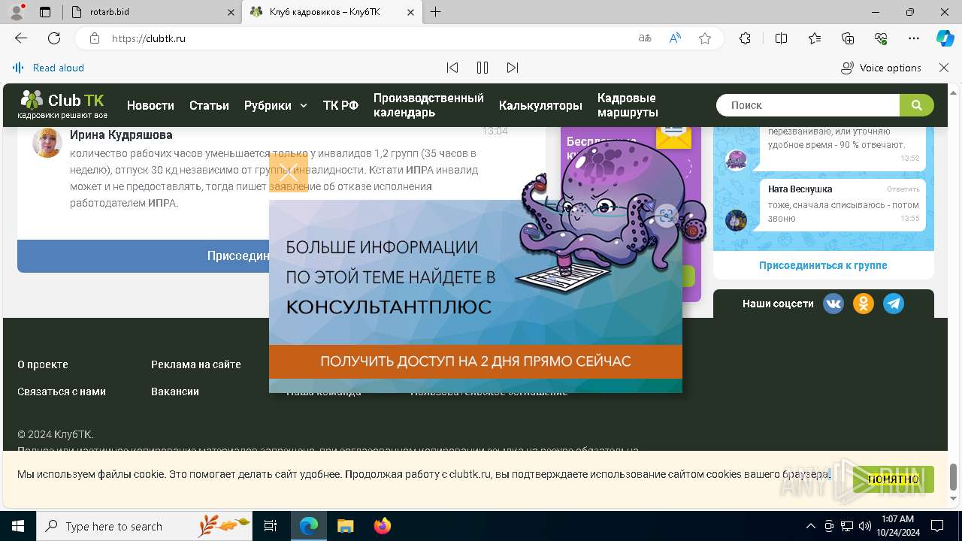This screenshot has height=541, width=962.
Task: Open Copilot sidebar
Action: pos(945,38)
